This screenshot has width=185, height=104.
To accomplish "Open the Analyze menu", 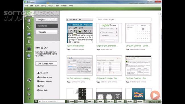I will point(50,6).
